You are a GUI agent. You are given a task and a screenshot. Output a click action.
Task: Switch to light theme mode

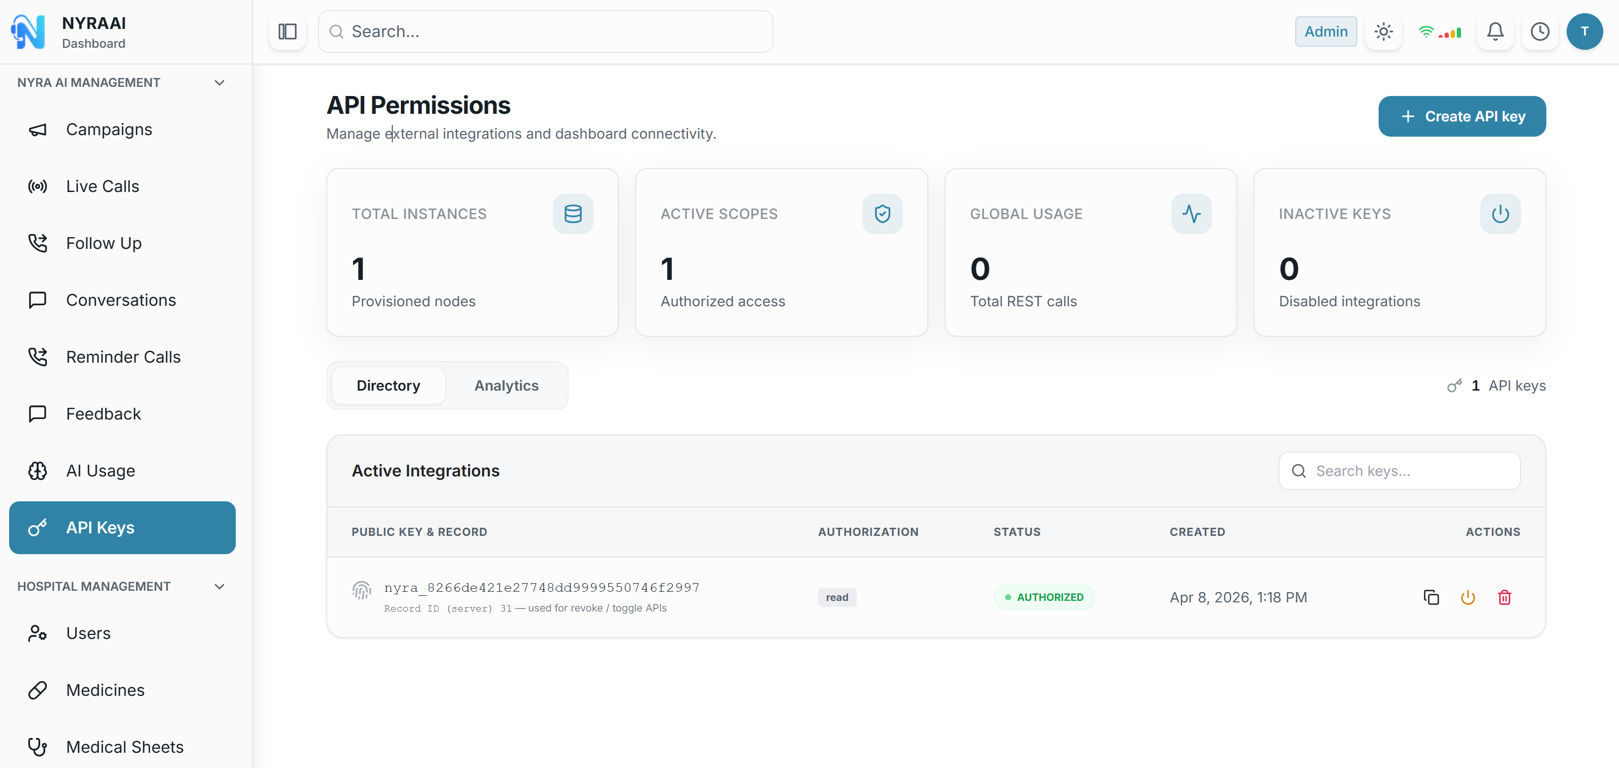[1383, 31]
